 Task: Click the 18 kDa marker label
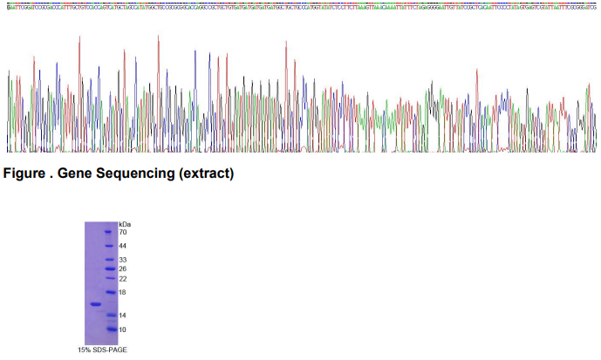click(123, 293)
